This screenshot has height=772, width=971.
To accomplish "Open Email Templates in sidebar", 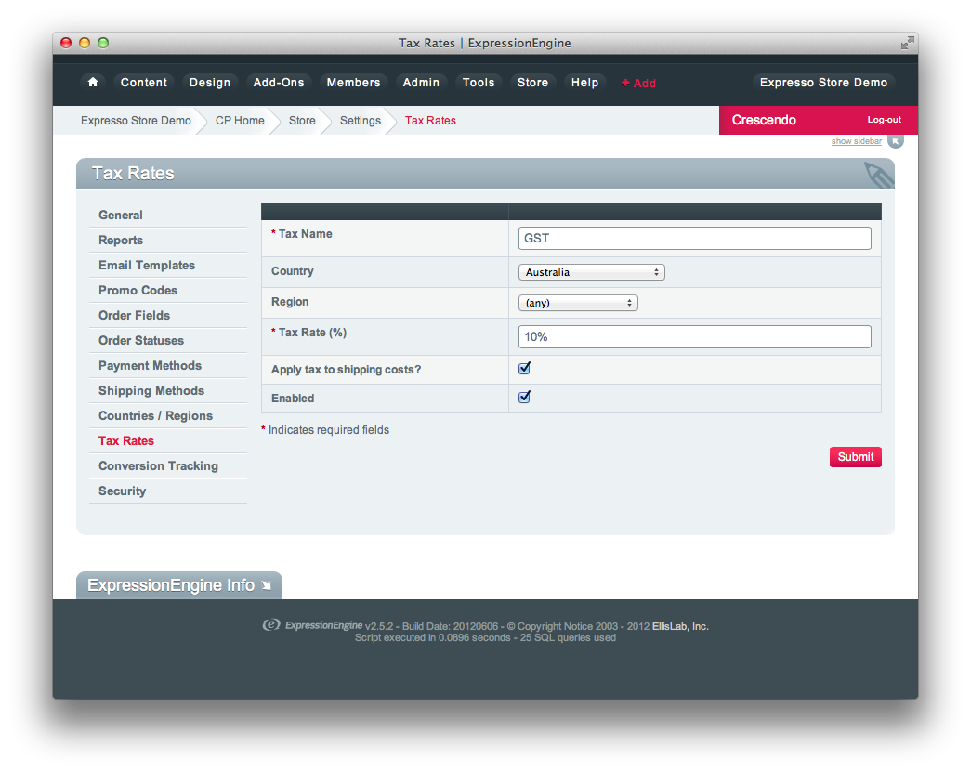I will tap(168, 265).
